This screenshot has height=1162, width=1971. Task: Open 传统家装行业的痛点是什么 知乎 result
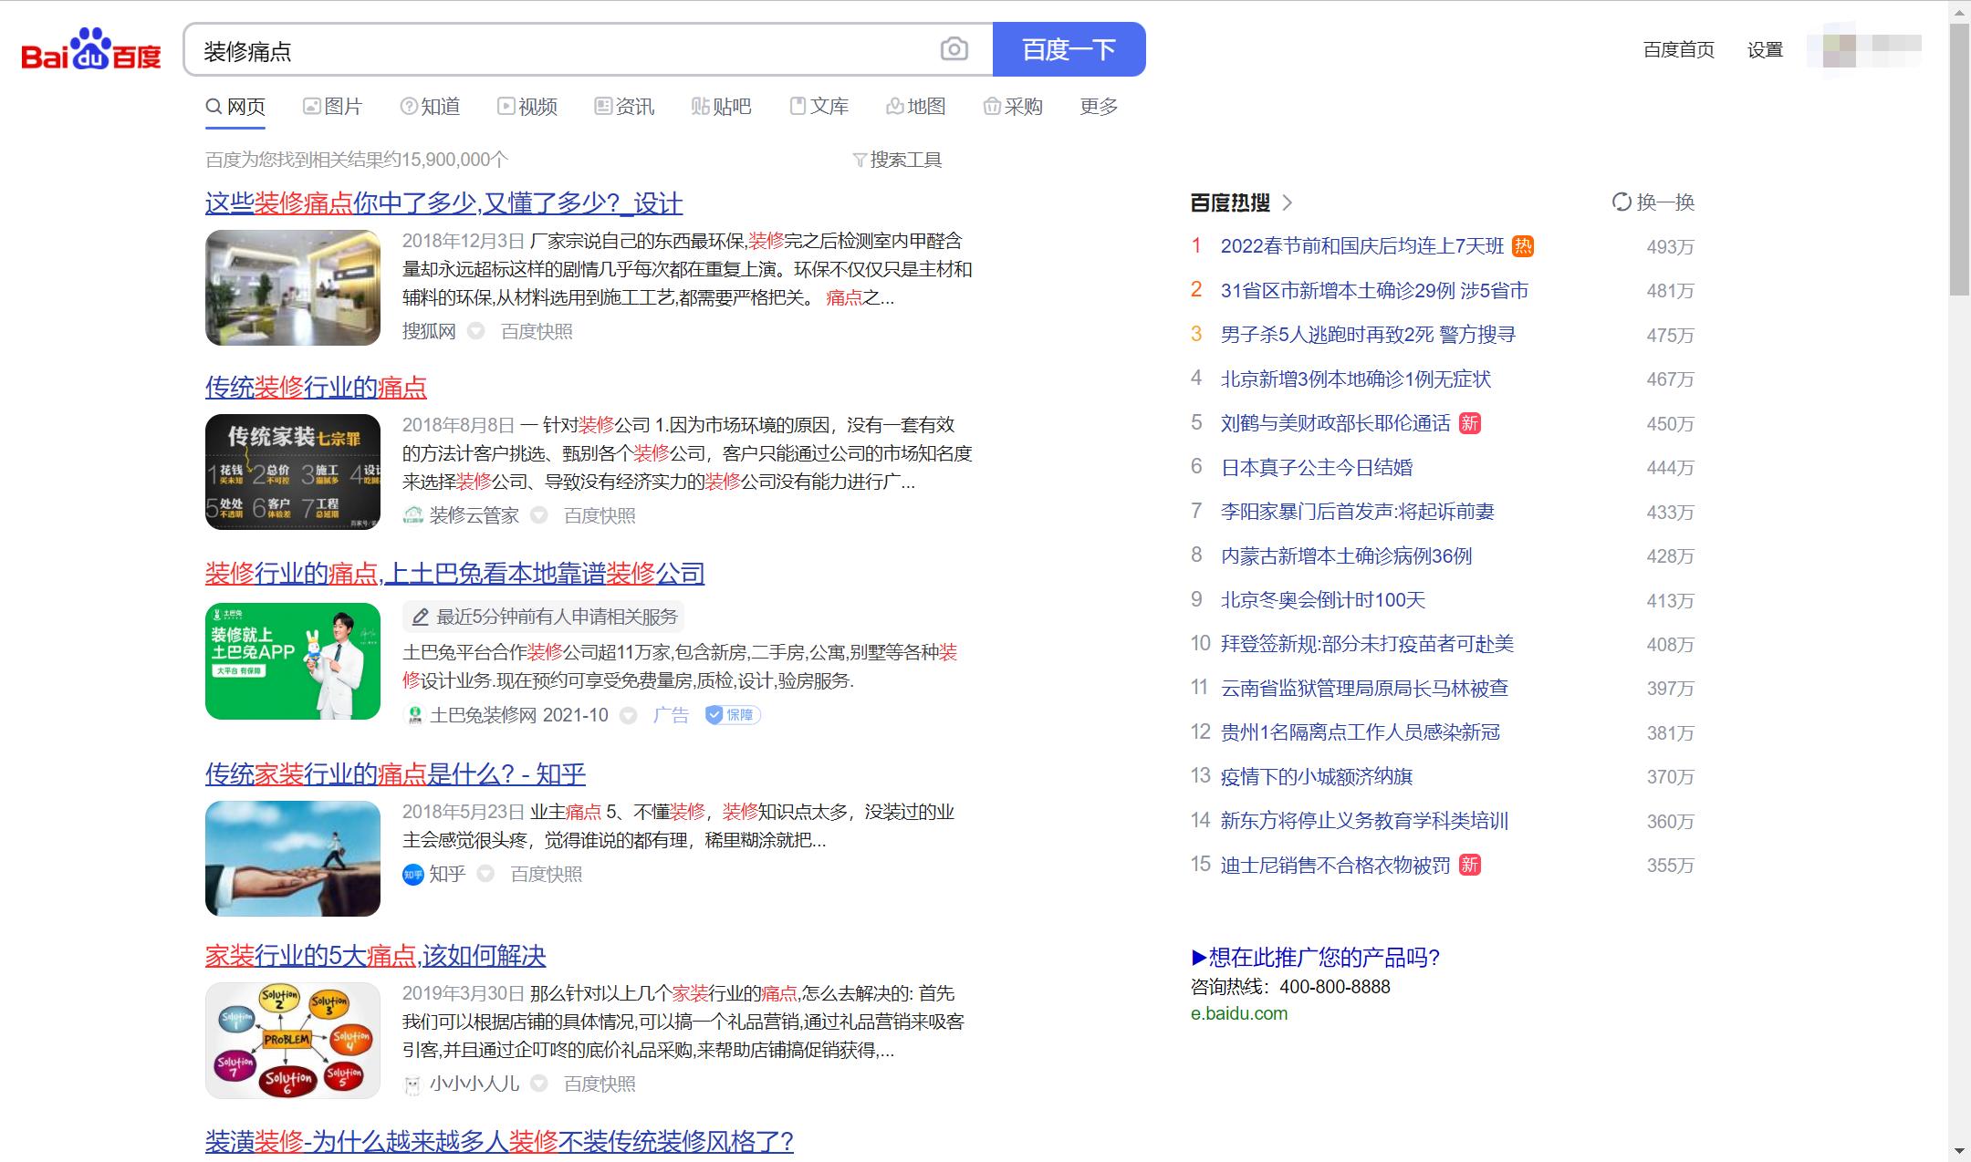pyautogui.click(x=395, y=774)
